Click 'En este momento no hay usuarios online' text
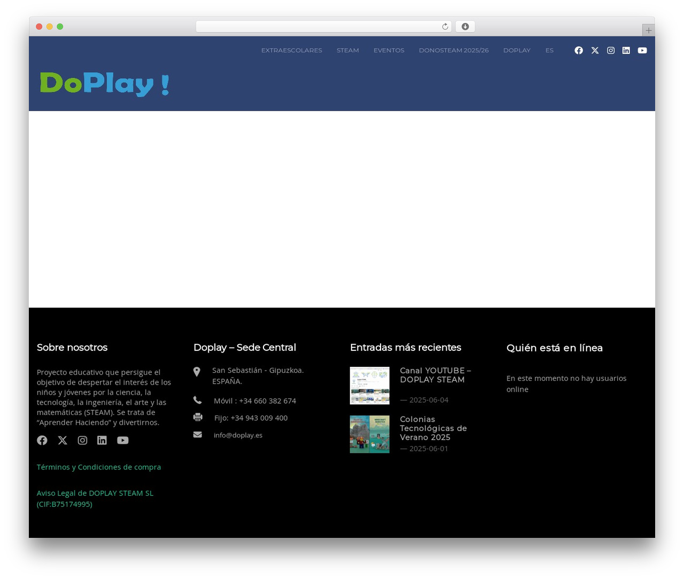684x579 pixels. coord(566,384)
